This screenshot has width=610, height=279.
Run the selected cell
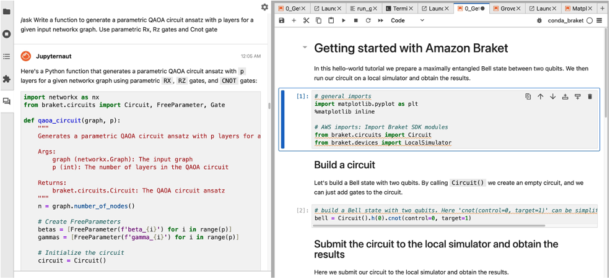(x=344, y=20)
